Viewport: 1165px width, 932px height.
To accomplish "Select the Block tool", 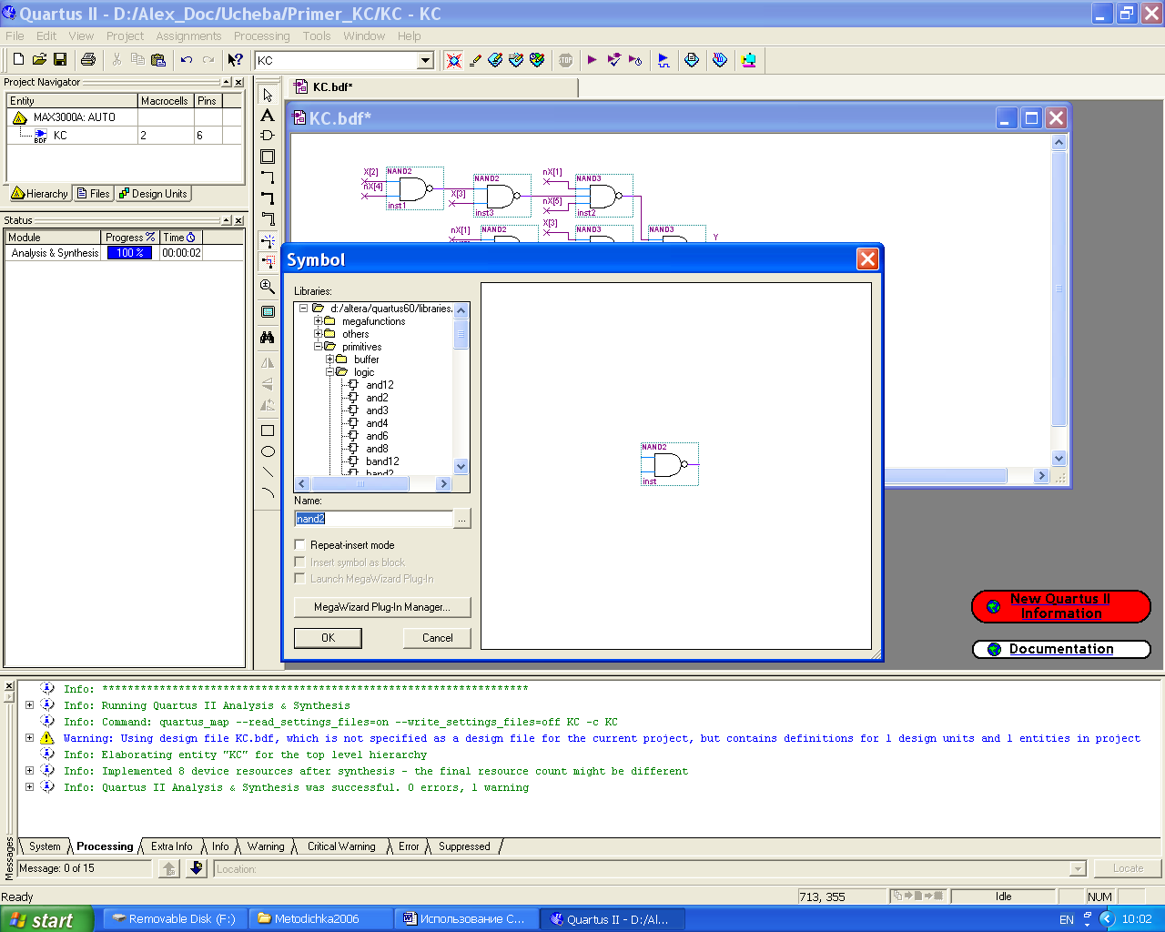I will tap(268, 157).
